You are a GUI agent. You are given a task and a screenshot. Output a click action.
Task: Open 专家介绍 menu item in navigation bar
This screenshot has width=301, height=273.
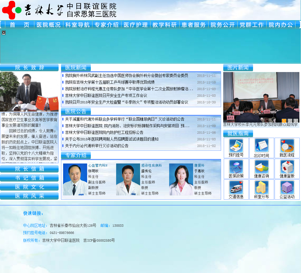(107, 25)
